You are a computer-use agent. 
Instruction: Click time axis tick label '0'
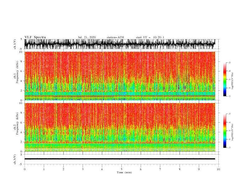point(25,169)
